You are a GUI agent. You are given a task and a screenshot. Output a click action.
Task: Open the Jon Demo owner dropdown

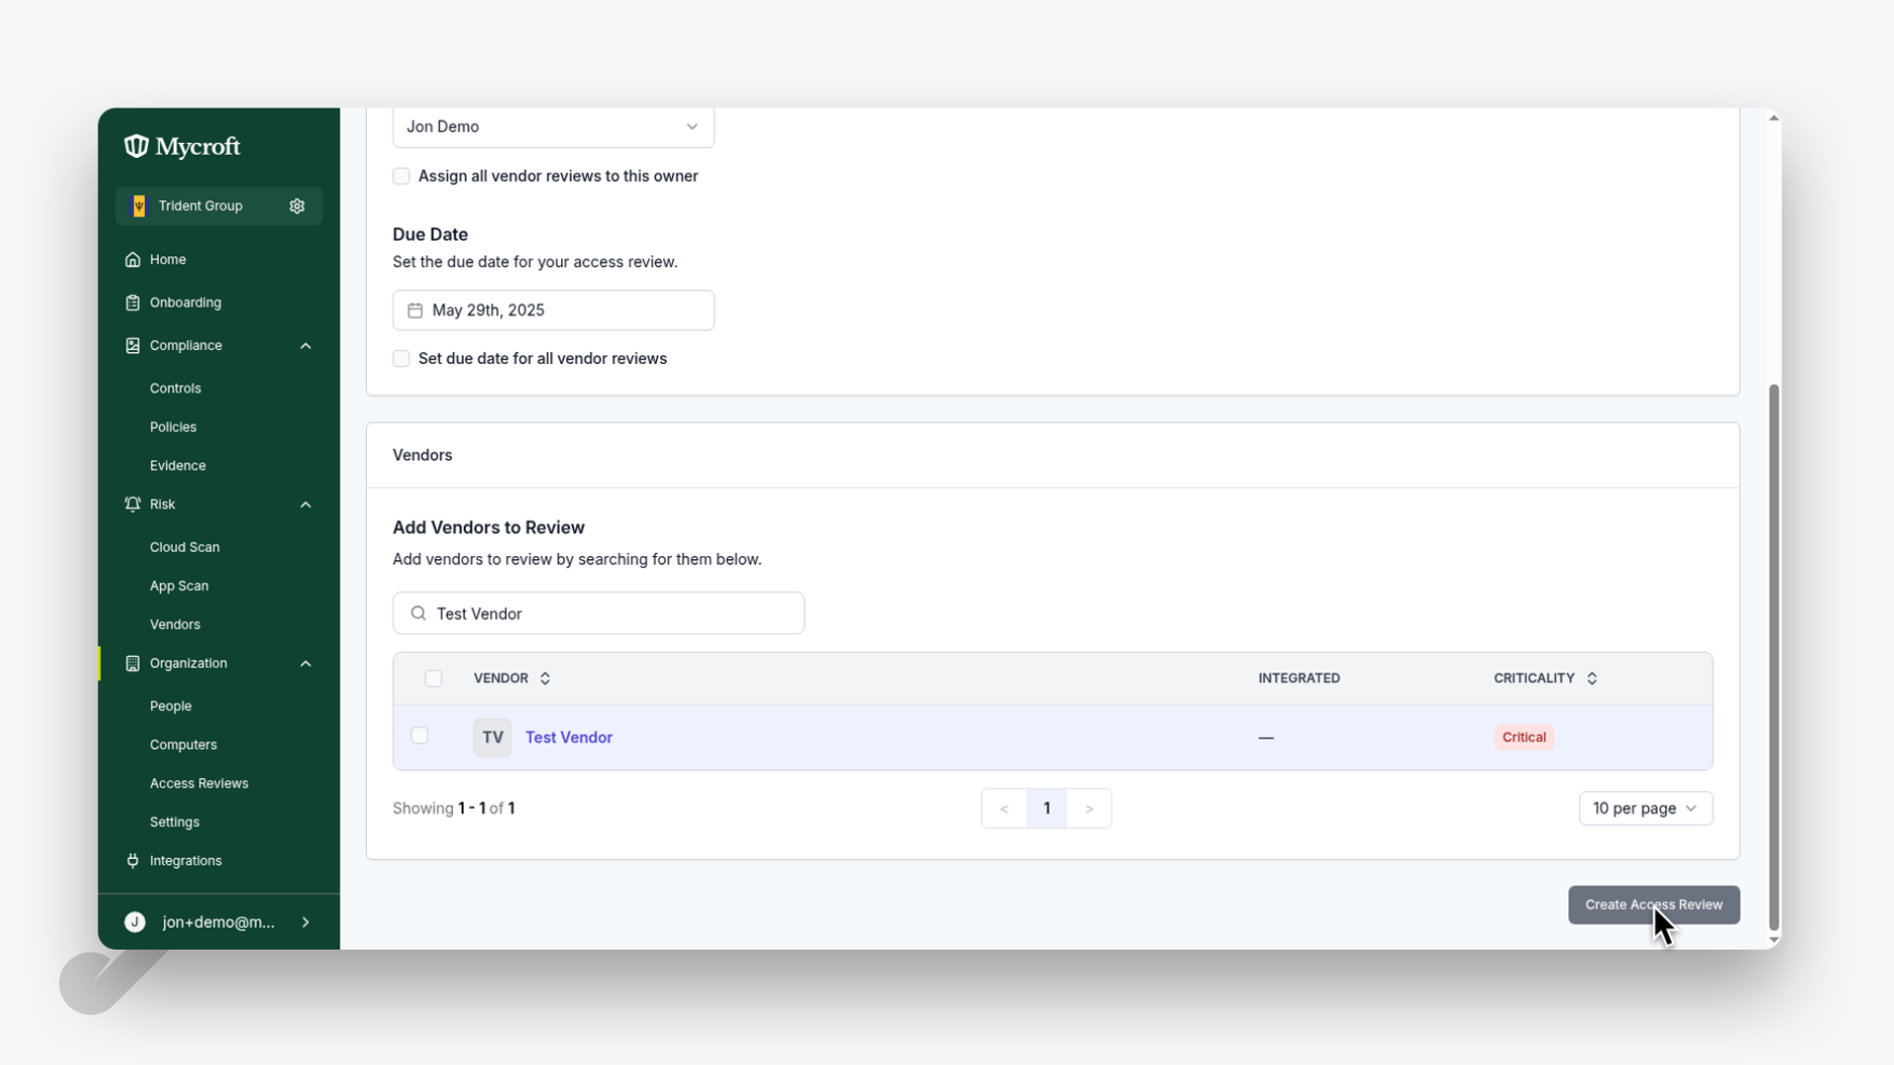click(x=553, y=127)
